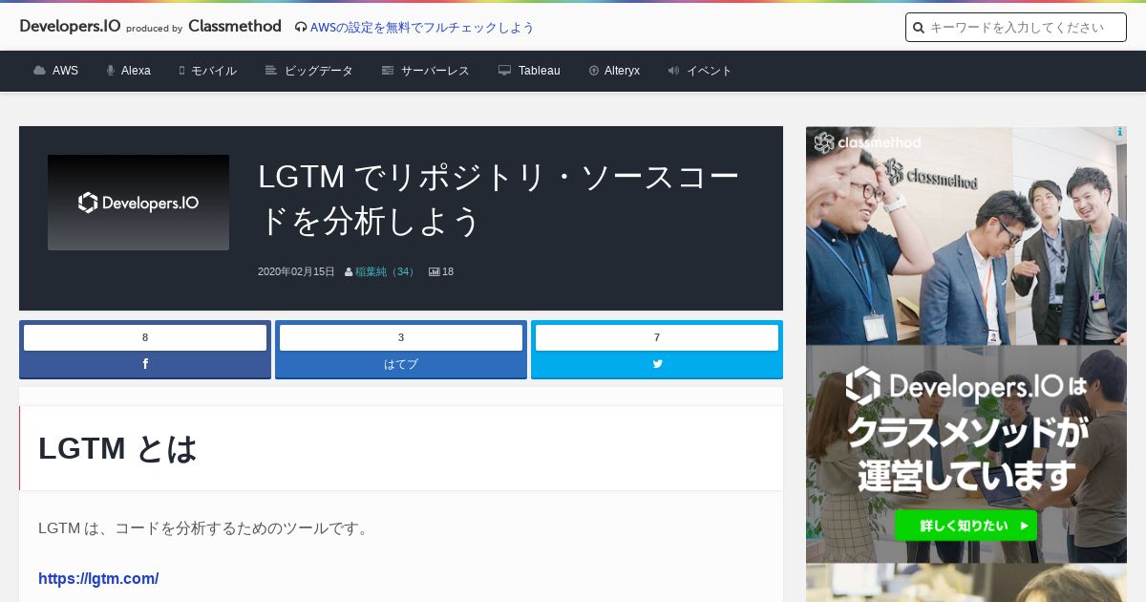The image size is (1146, 602).
Task: Open the ビッグデータ navigation menu item
Action: point(308,71)
